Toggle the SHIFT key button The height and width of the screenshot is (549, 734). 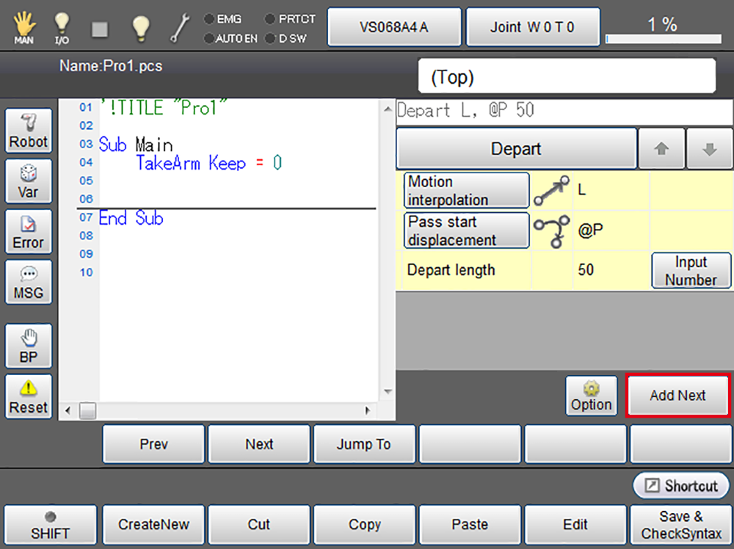(x=50, y=525)
